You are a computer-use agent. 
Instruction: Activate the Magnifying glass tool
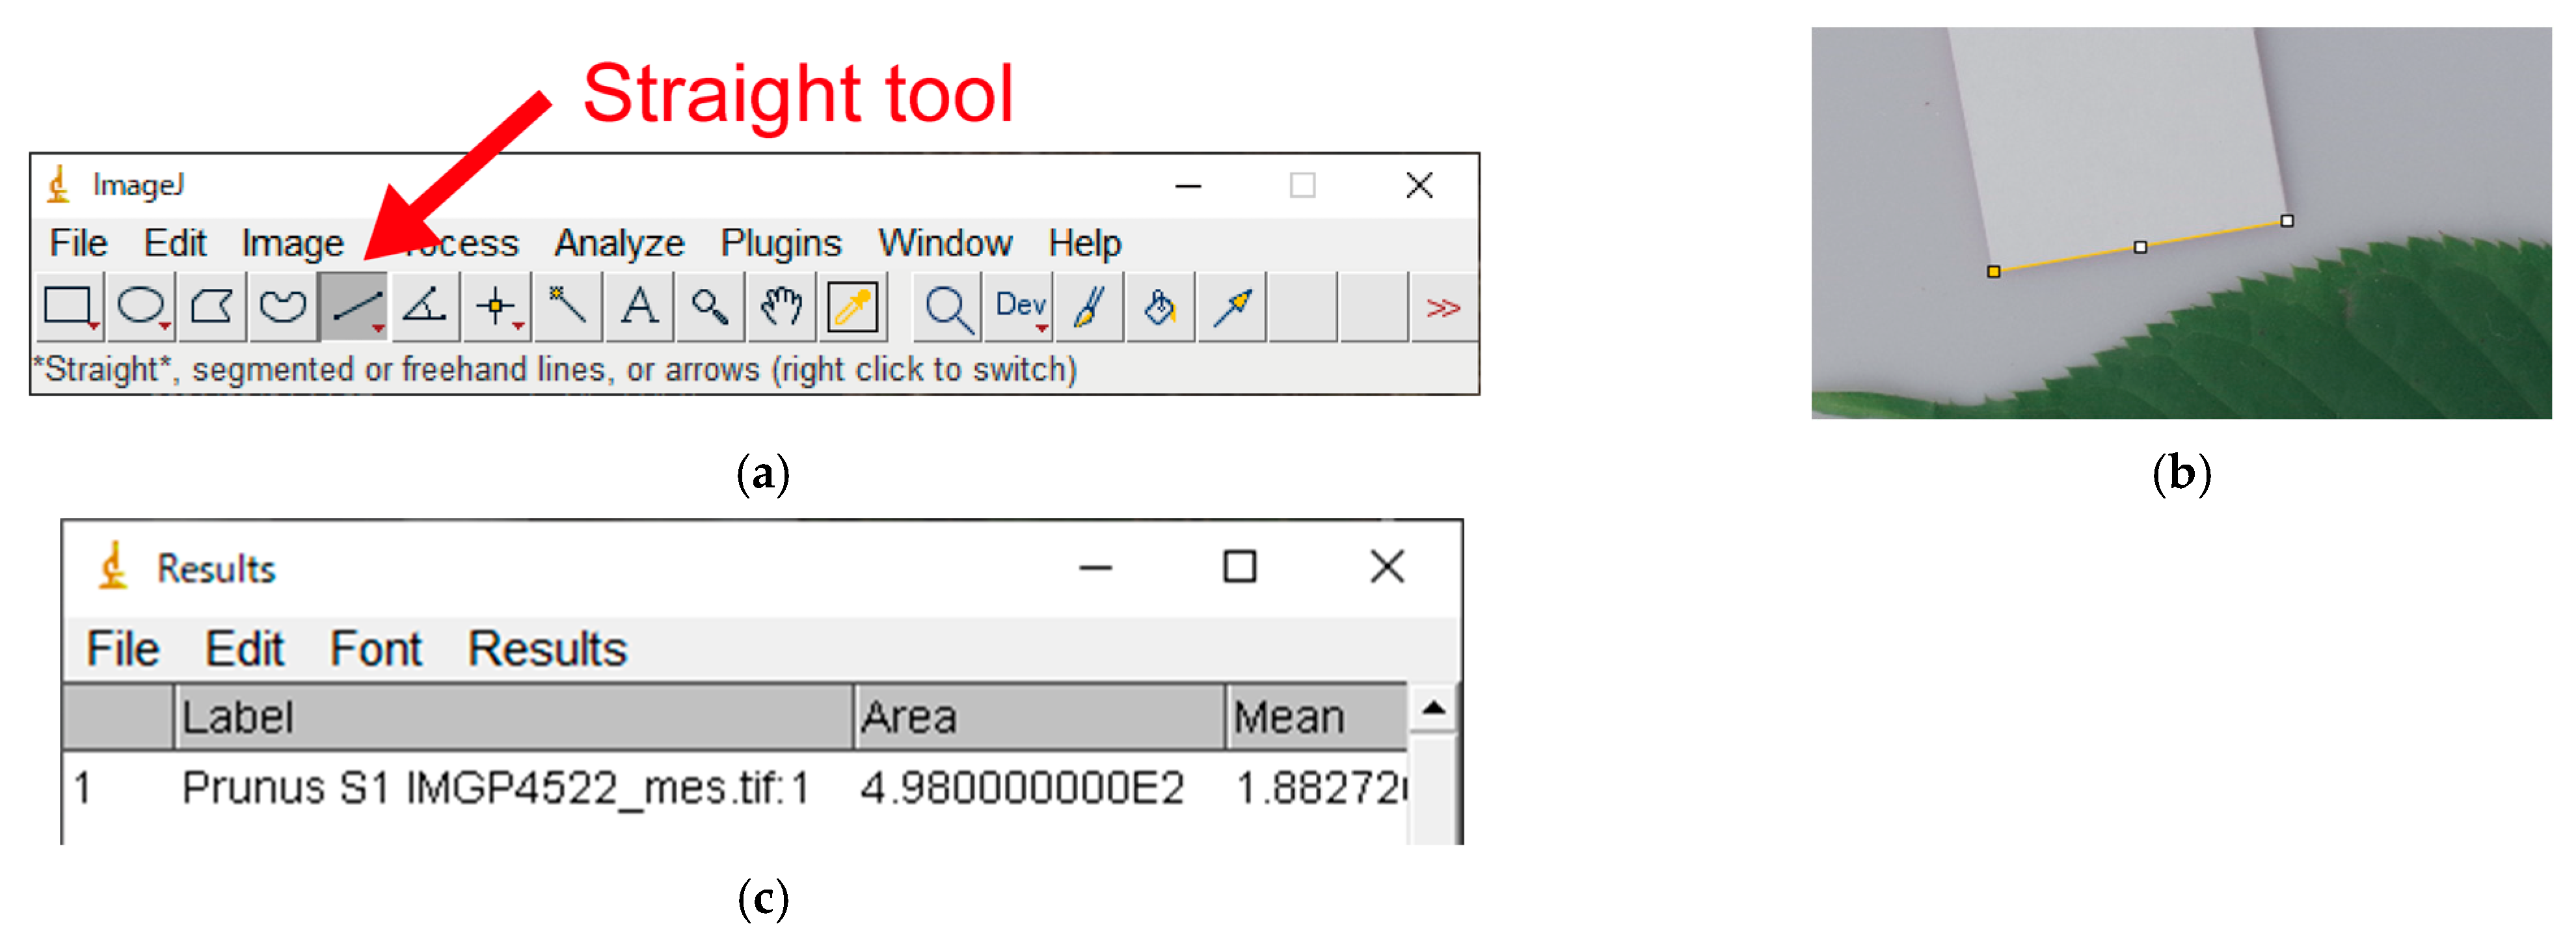point(710,306)
